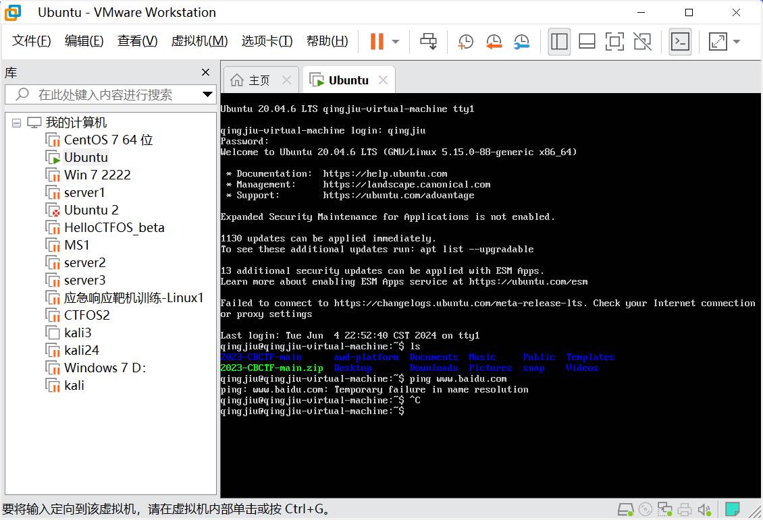Close the Ubuntu tab

[384, 80]
